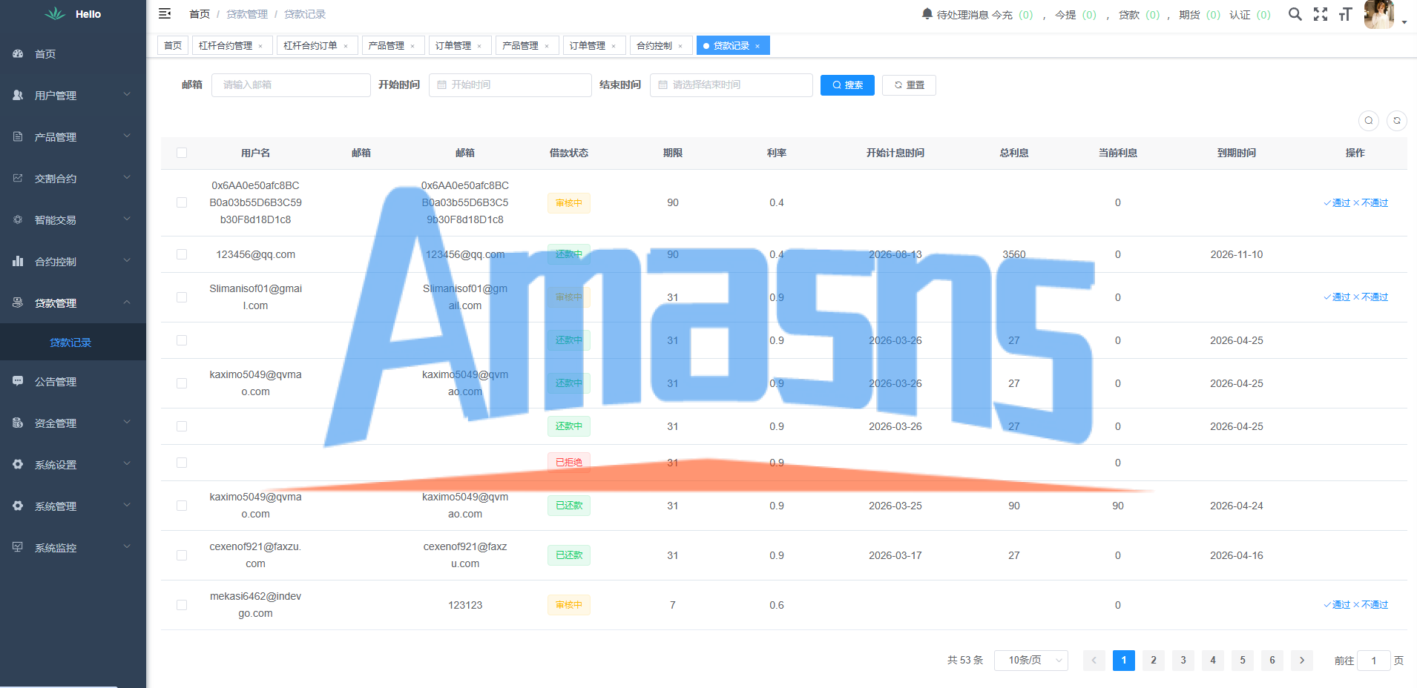
Task: Approve mekasi6462 loan with 通过
Action: point(1337,605)
